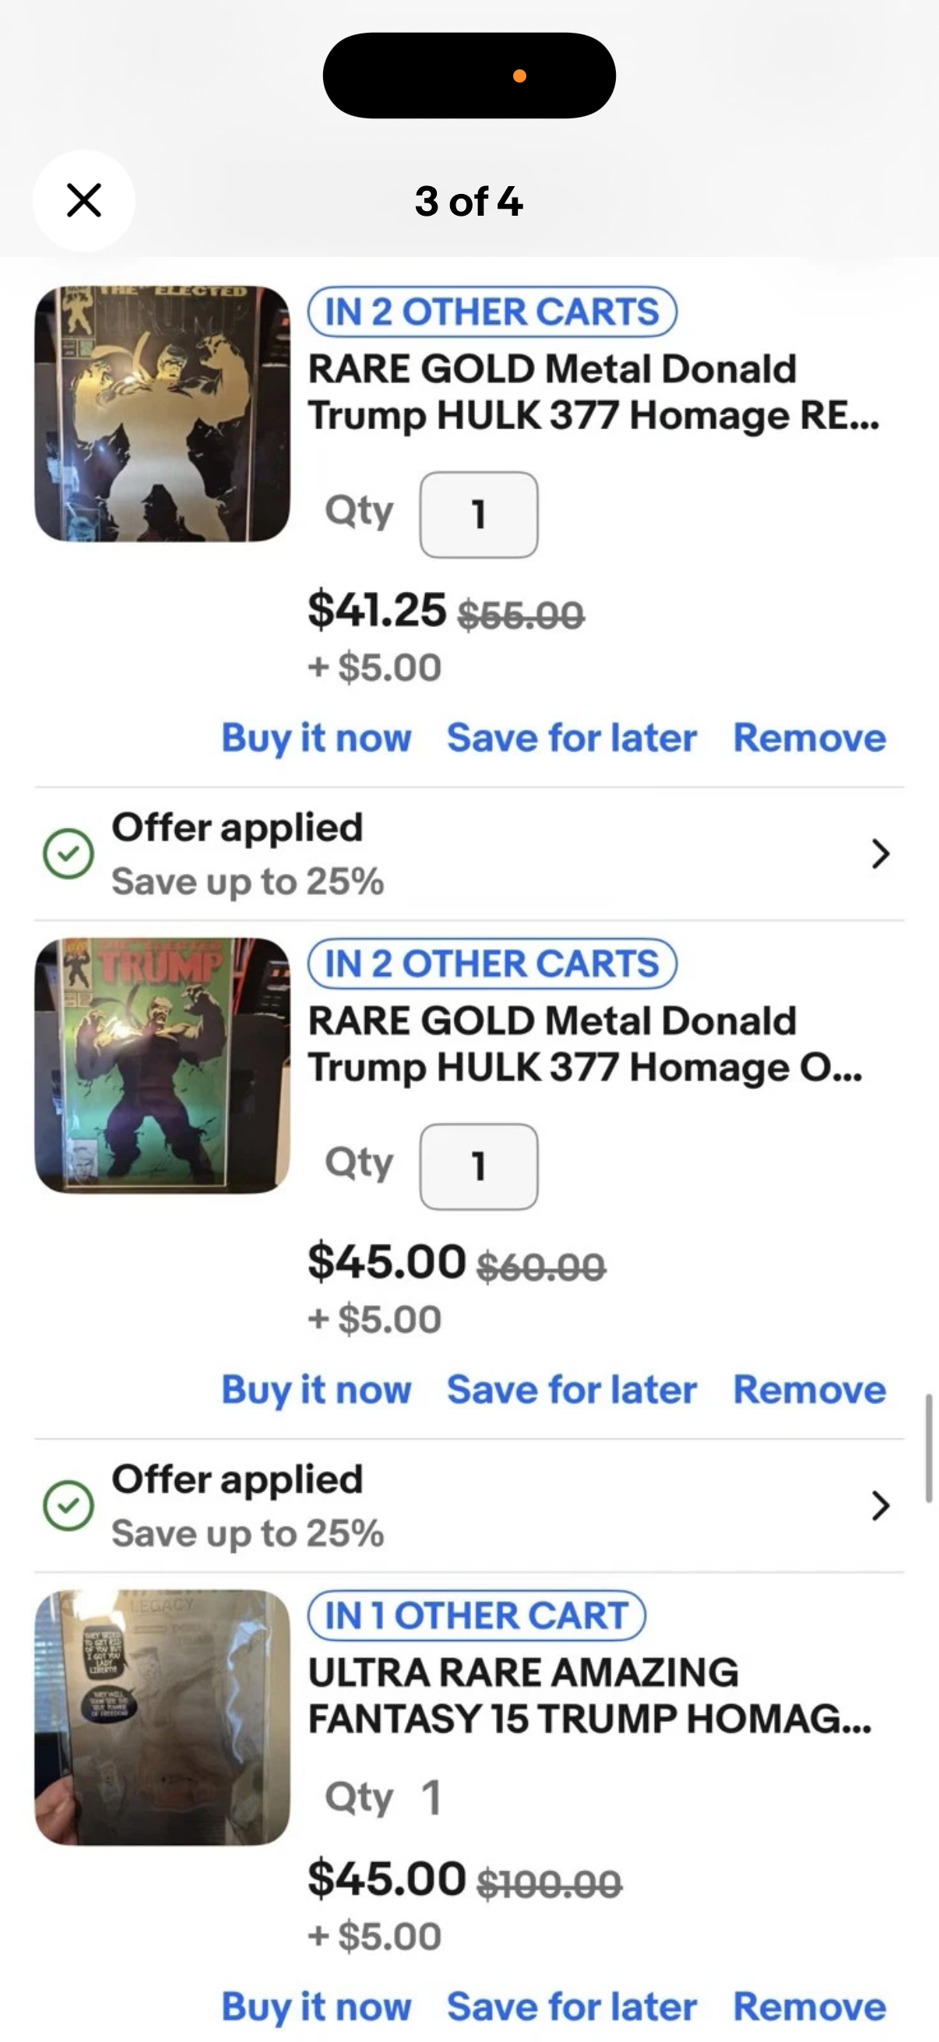Close the cart image viewer with X
This screenshot has width=939, height=2042.
coord(84,201)
